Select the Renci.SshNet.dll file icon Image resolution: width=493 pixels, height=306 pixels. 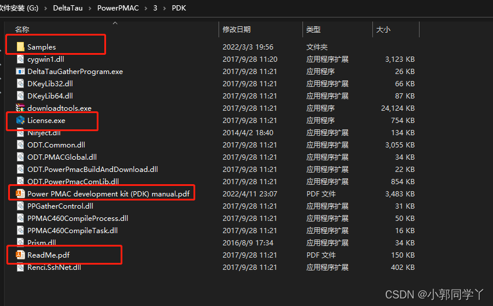[x=20, y=268]
